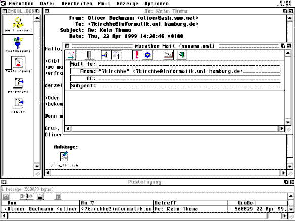
Task: Open the Bearbeiten menu
Action: [x=76, y=4]
